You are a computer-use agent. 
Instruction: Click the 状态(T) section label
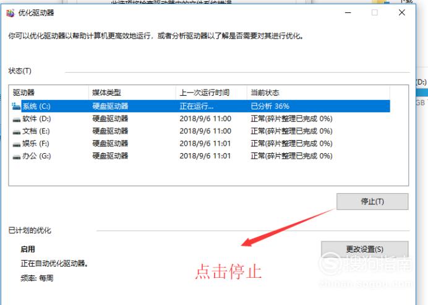[20, 71]
